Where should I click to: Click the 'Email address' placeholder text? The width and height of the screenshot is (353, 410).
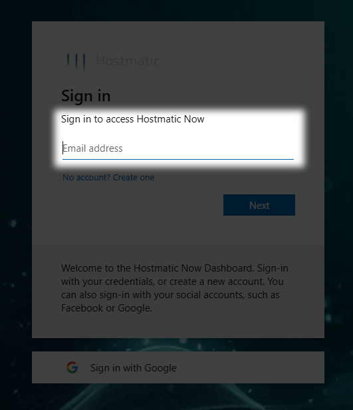tap(93, 148)
